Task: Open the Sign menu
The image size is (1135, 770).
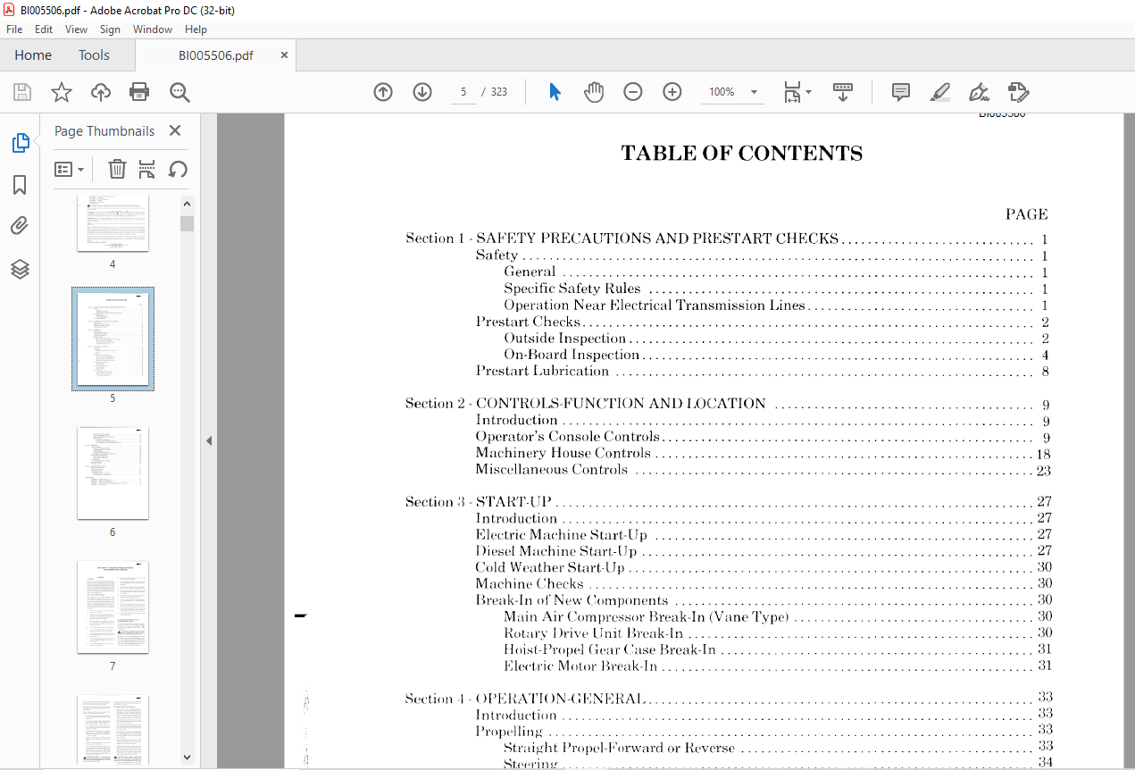Action: [x=110, y=29]
